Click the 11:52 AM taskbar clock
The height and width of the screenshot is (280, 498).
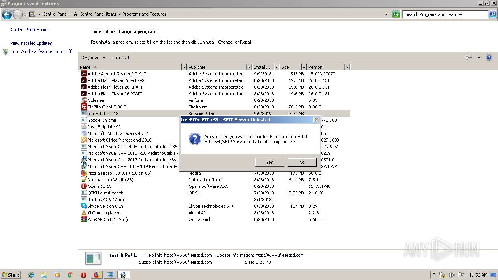point(478,275)
